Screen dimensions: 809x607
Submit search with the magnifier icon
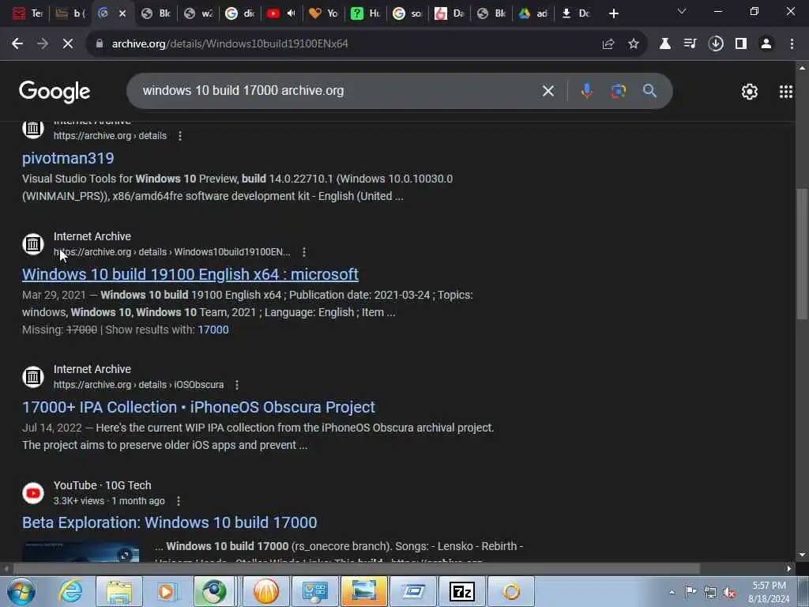coord(649,91)
